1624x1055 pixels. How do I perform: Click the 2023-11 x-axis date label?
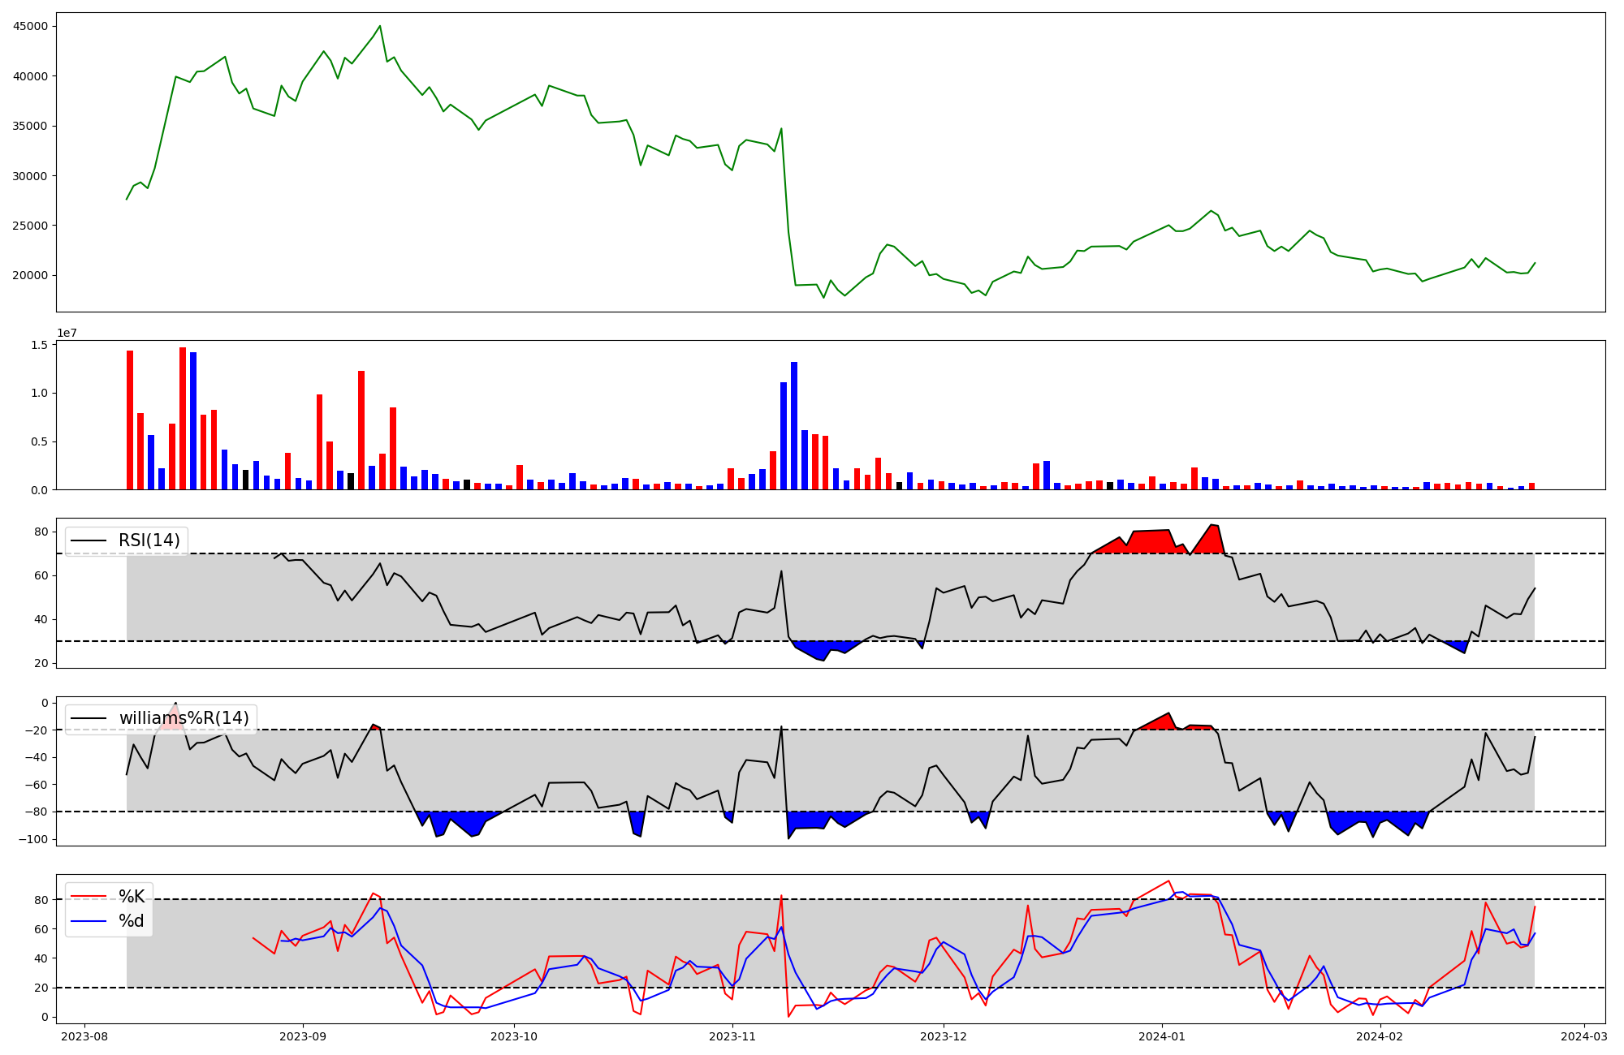732,1036
